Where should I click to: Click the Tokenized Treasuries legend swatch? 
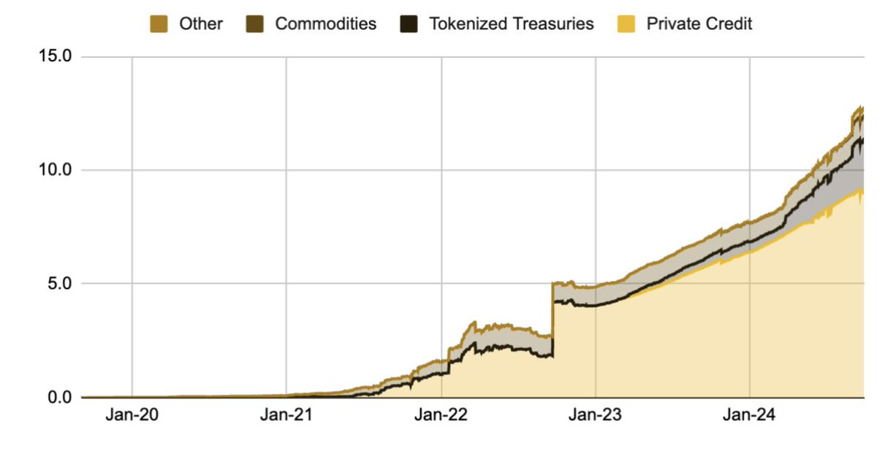pos(408,24)
